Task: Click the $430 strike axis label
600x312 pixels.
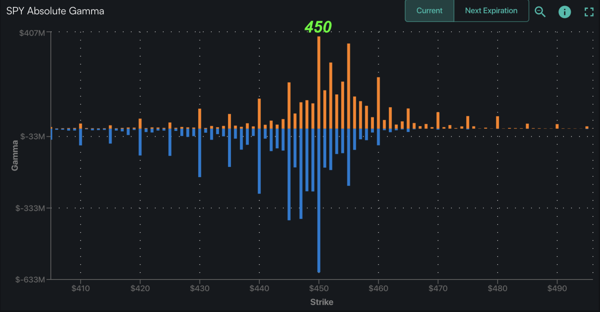Action: coord(200,288)
